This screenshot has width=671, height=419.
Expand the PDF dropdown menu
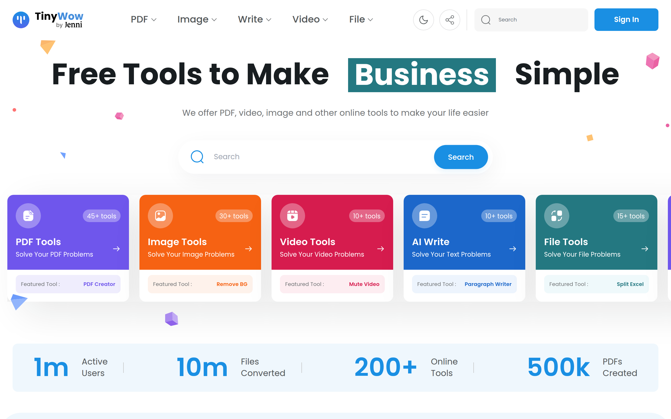(143, 19)
